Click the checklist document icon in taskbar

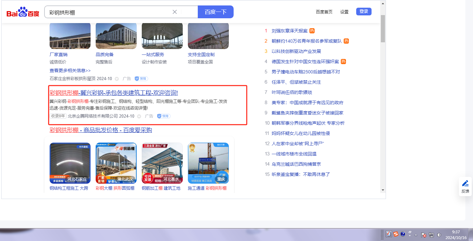click(x=389, y=234)
